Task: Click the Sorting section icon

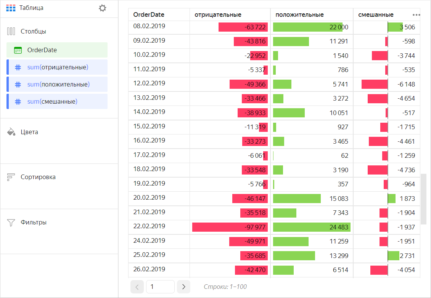Action: pos(11,177)
